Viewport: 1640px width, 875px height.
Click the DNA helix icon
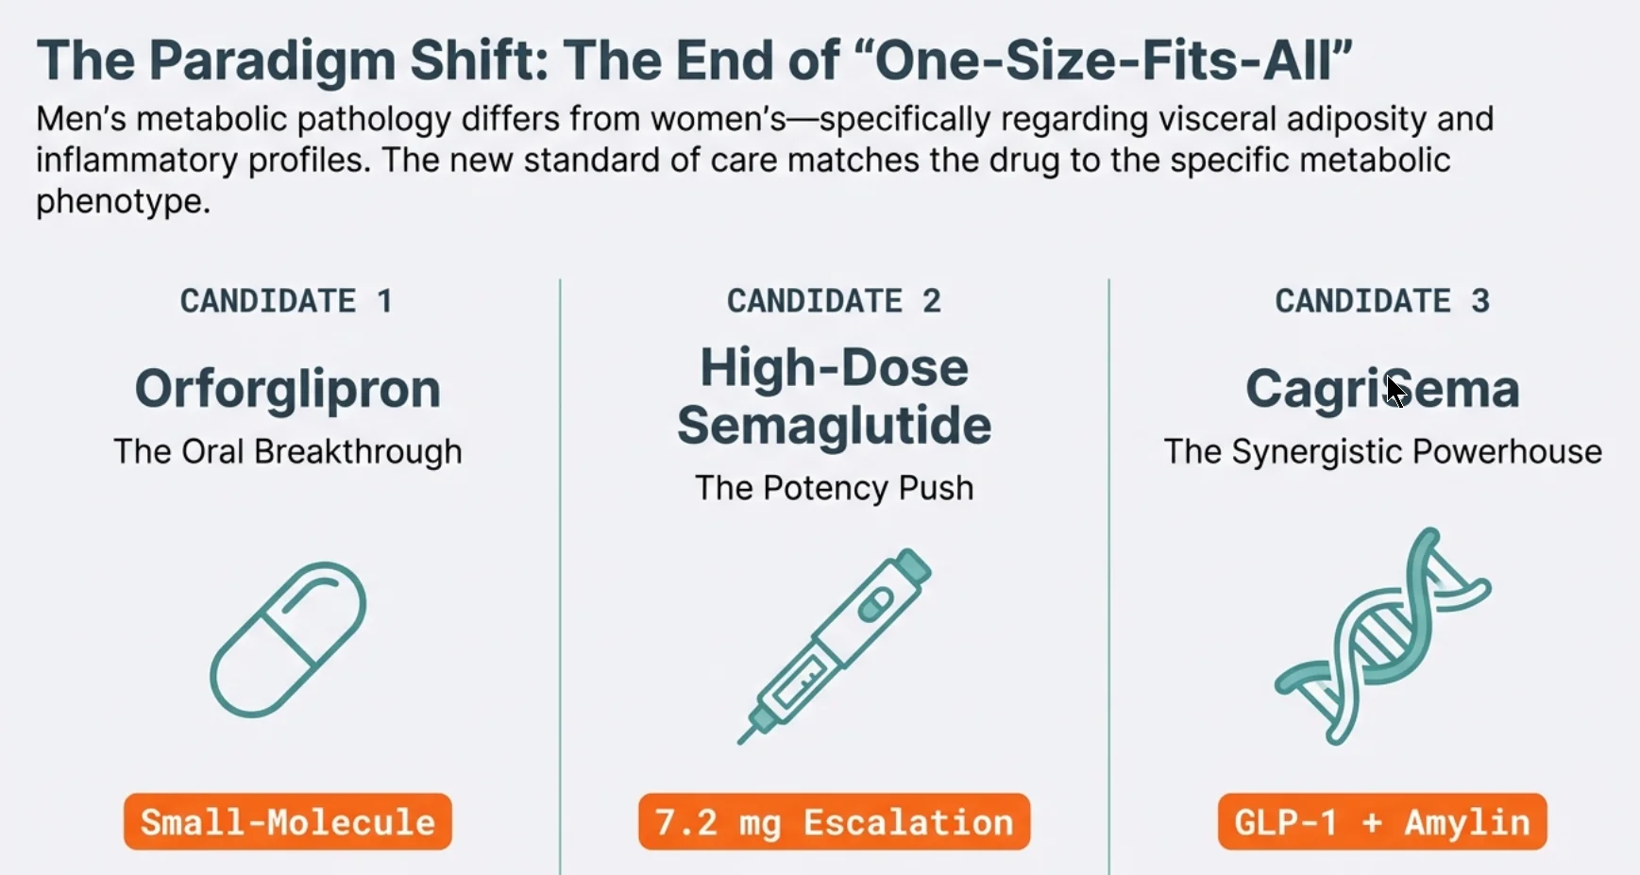pos(1382,635)
